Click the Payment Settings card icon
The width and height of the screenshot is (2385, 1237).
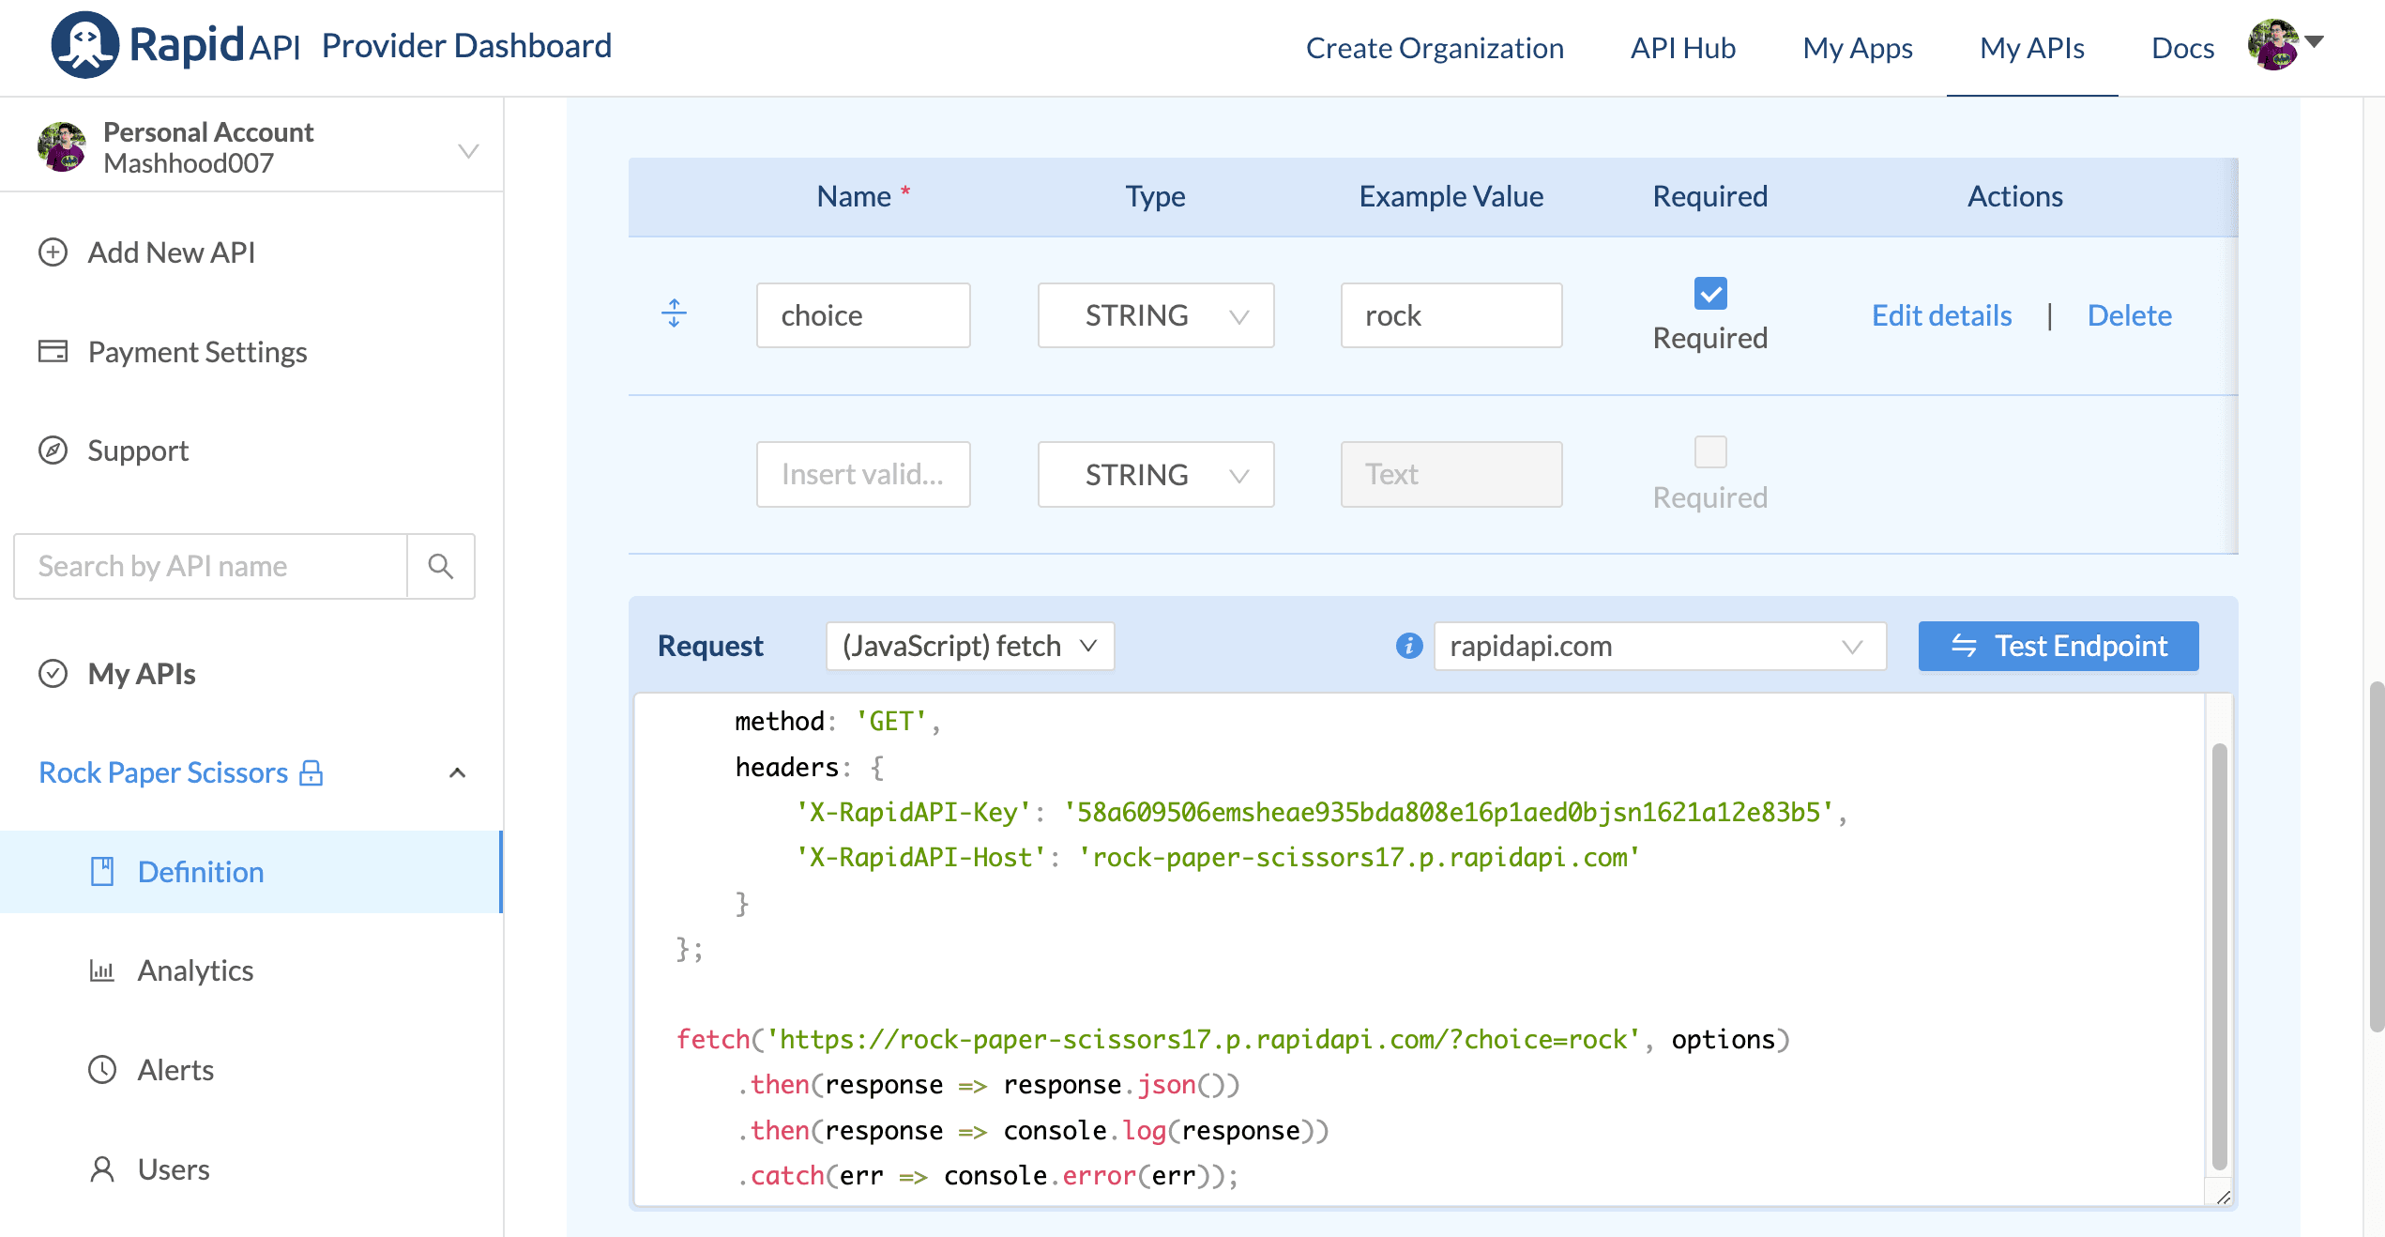(x=53, y=352)
